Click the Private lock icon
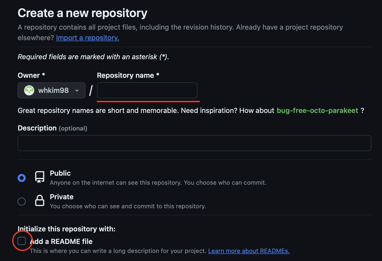The image size is (382, 261). (40, 201)
